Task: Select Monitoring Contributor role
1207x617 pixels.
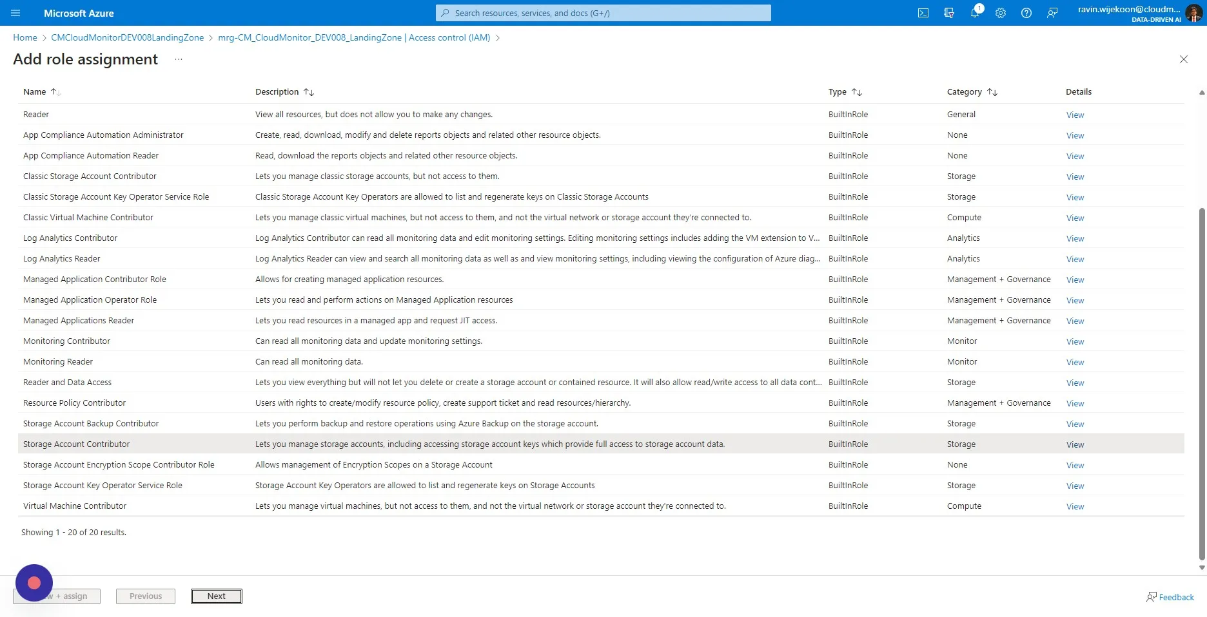Action: pyautogui.click(x=601, y=341)
